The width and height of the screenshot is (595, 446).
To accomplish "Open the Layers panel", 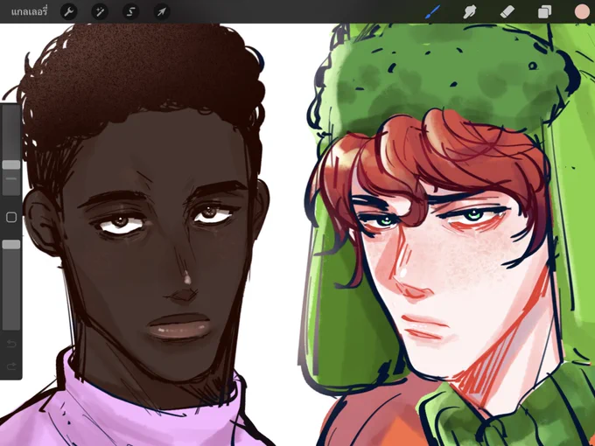I will (x=544, y=11).
